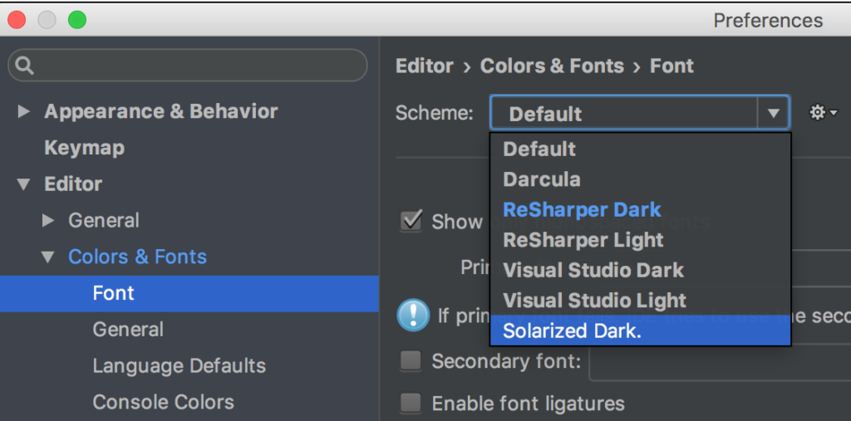Open Language Defaults settings
The width and height of the screenshot is (851, 421).
tap(179, 365)
